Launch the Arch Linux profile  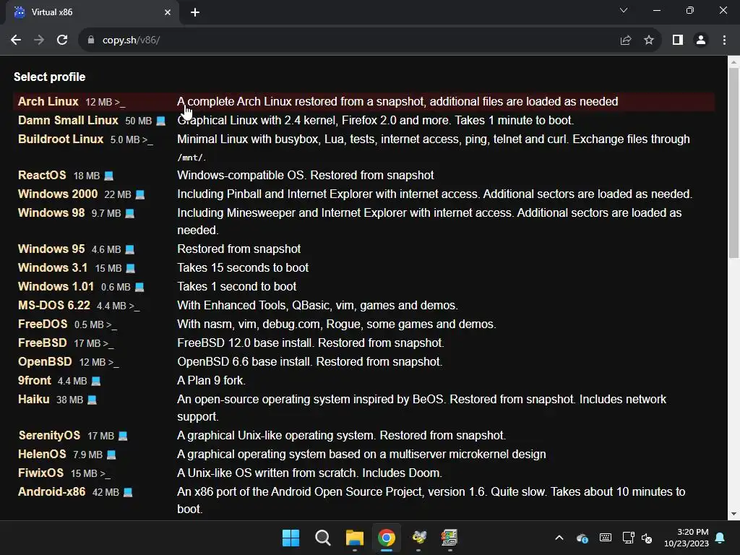tap(48, 101)
